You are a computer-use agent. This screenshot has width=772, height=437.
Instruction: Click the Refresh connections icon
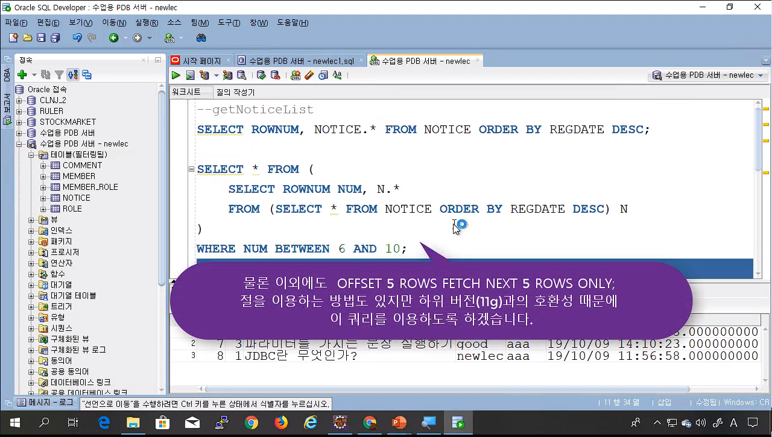tap(46, 75)
